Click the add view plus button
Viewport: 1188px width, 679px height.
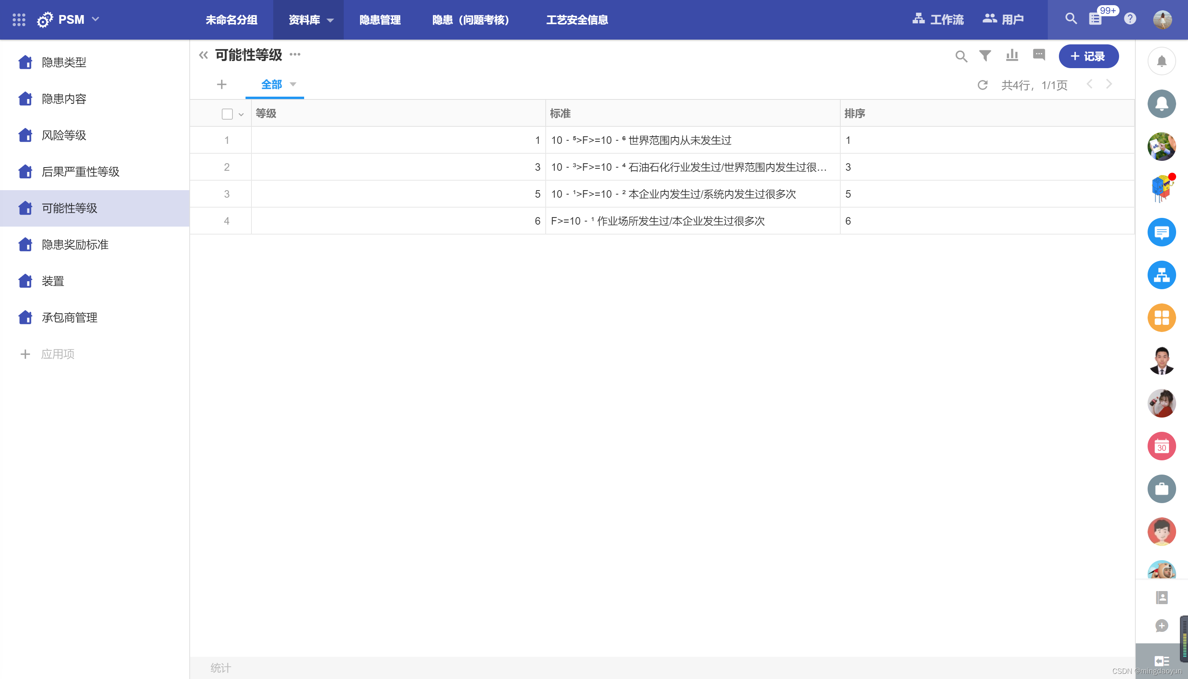coord(222,84)
